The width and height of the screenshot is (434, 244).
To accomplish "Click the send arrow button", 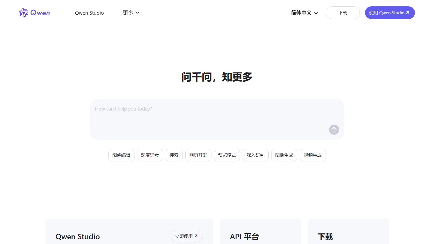I will (334, 130).
